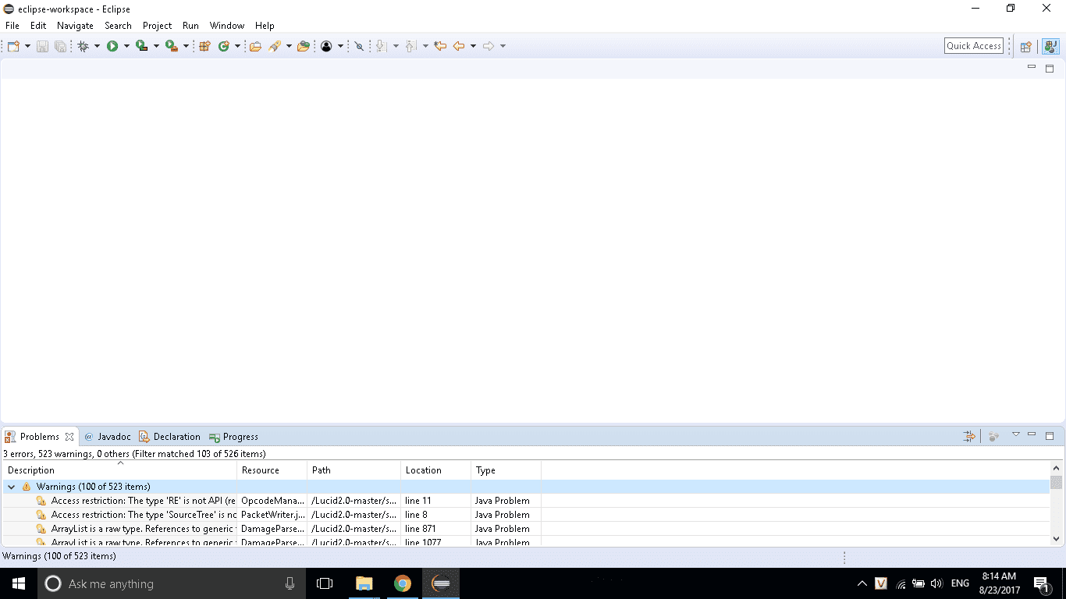
Task: Open the Back history dropdown arrow
Action: tap(473, 46)
